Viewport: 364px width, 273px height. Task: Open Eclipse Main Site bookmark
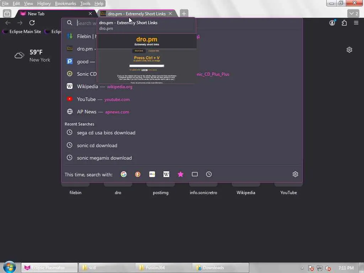click(22, 32)
